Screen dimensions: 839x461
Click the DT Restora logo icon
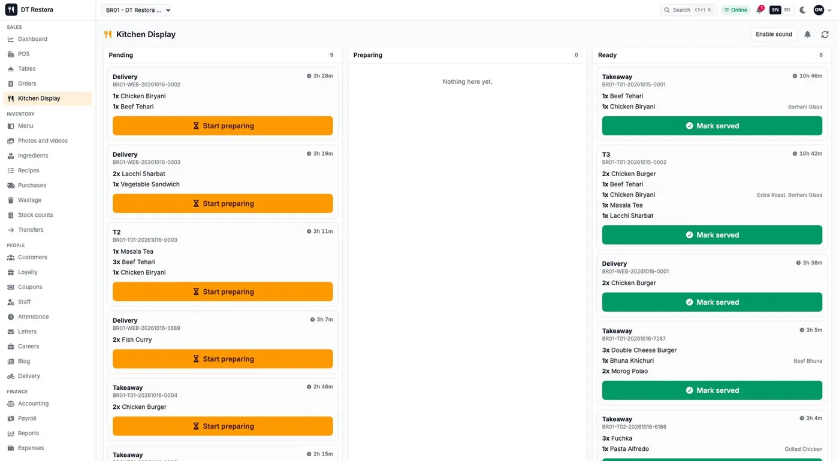coord(11,10)
